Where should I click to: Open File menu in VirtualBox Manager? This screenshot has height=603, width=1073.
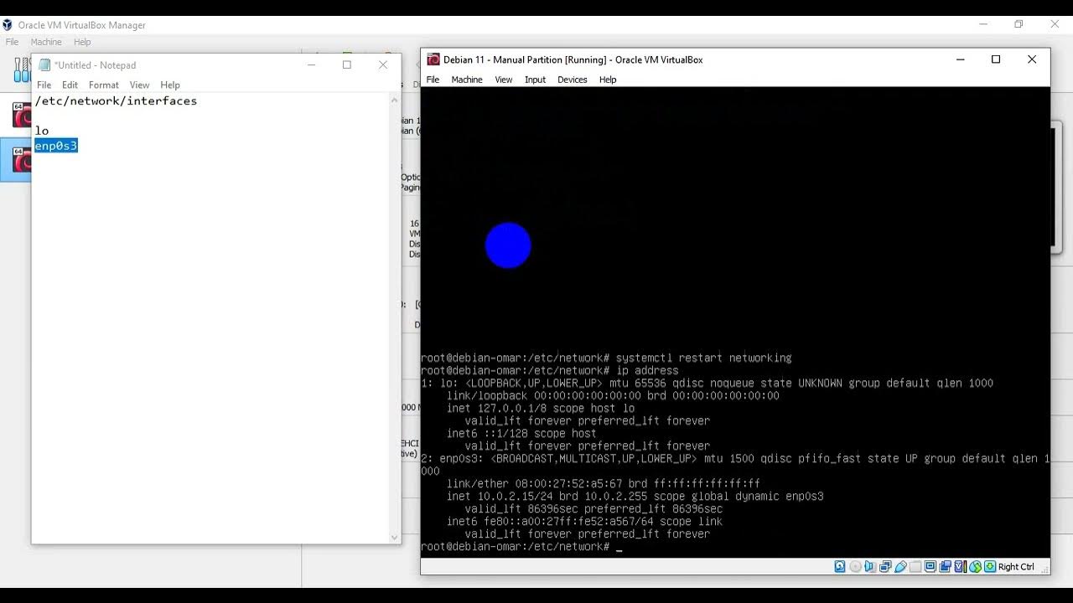12,42
